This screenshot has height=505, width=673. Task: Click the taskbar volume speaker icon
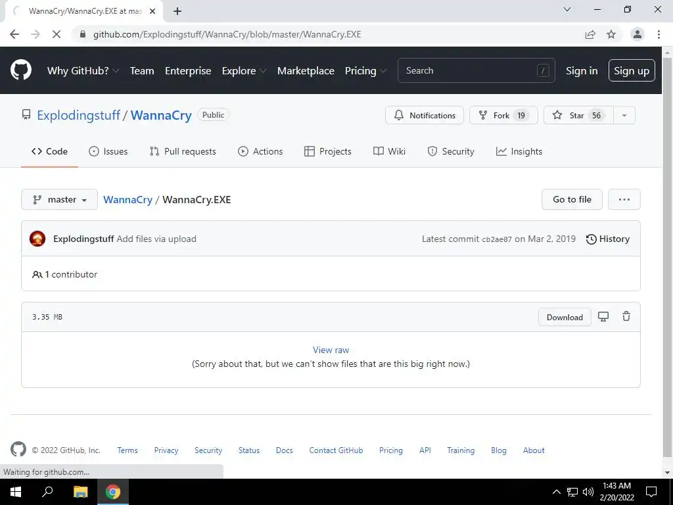588,492
